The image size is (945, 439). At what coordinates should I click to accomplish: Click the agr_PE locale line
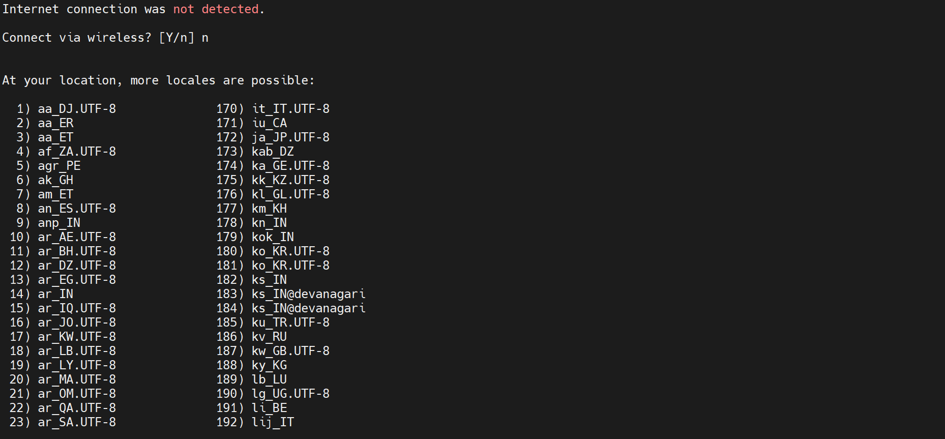click(x=59, y=166)
